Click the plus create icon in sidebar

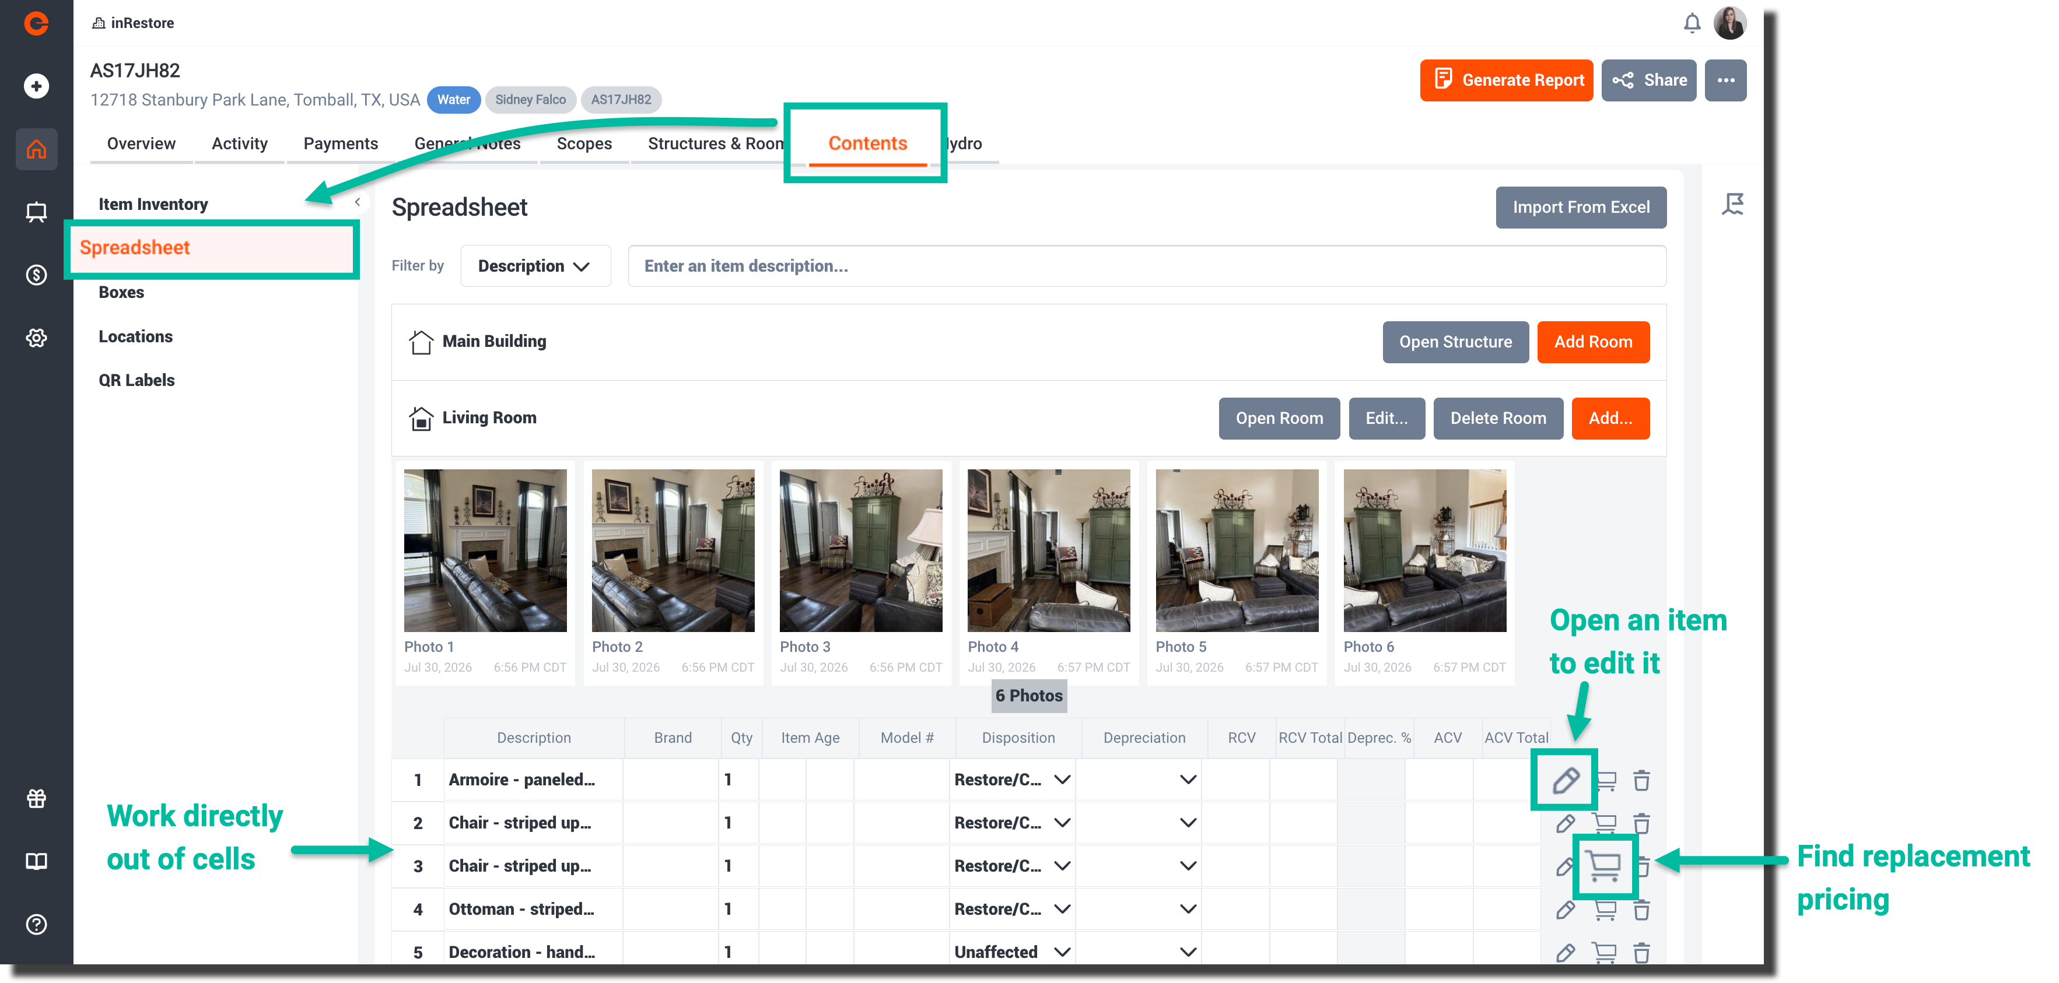pos(36,86)
